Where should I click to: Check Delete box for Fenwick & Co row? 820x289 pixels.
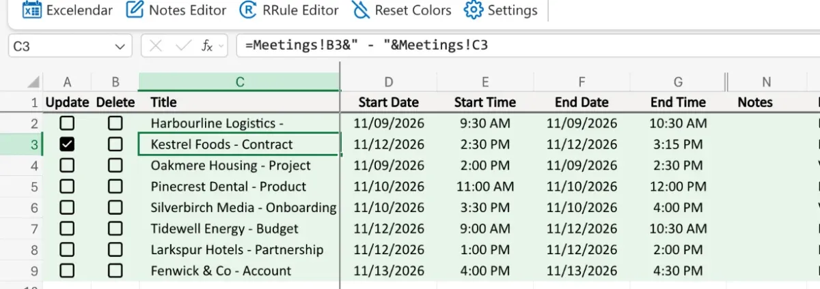pos(115,271)
